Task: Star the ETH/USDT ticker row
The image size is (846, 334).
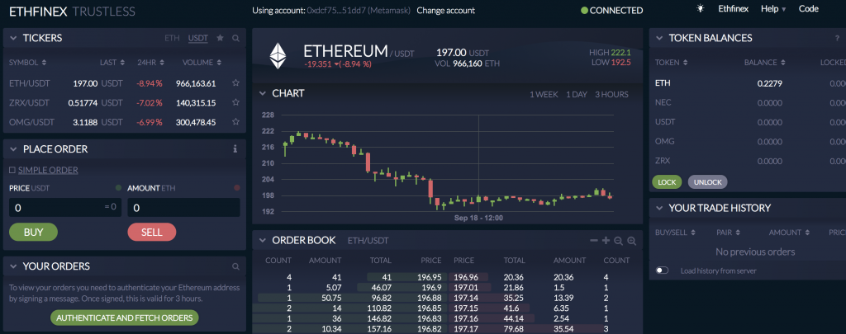Action: coord(235,83)
